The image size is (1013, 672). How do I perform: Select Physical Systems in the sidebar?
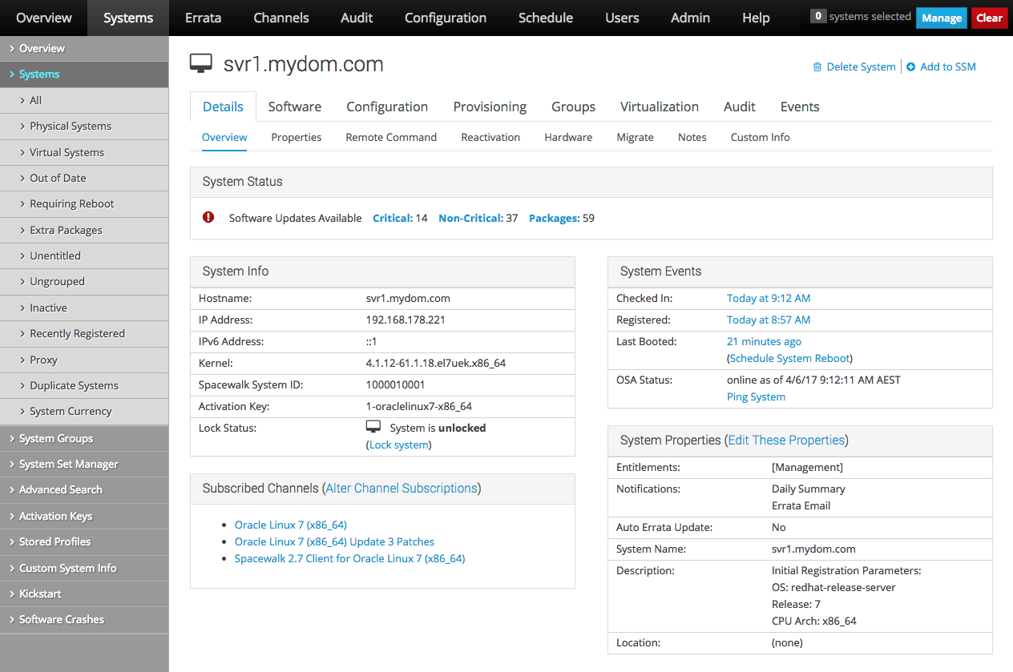(x=84, y=126)
